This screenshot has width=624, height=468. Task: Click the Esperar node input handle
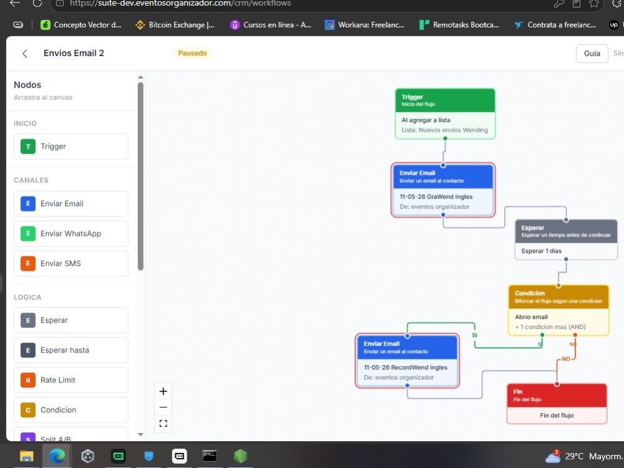pos(566,220)
